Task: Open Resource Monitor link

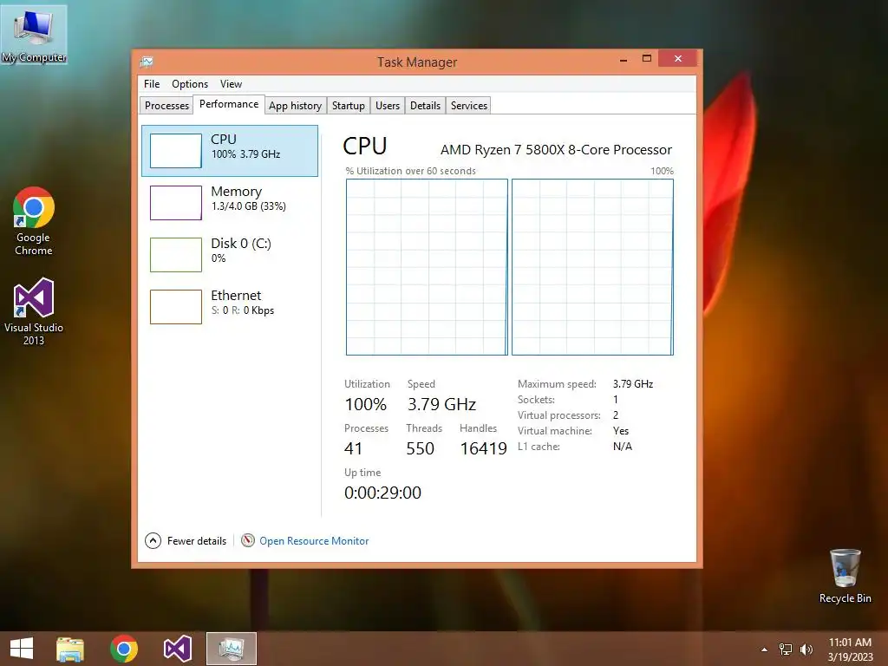Action: pyautogui.click(x=314, y=541)
